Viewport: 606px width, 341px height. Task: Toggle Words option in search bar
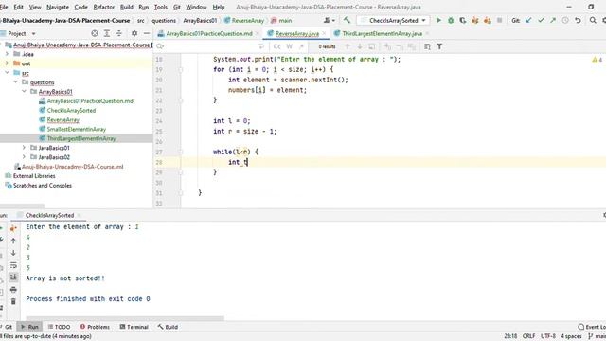[x=289, y=46]
